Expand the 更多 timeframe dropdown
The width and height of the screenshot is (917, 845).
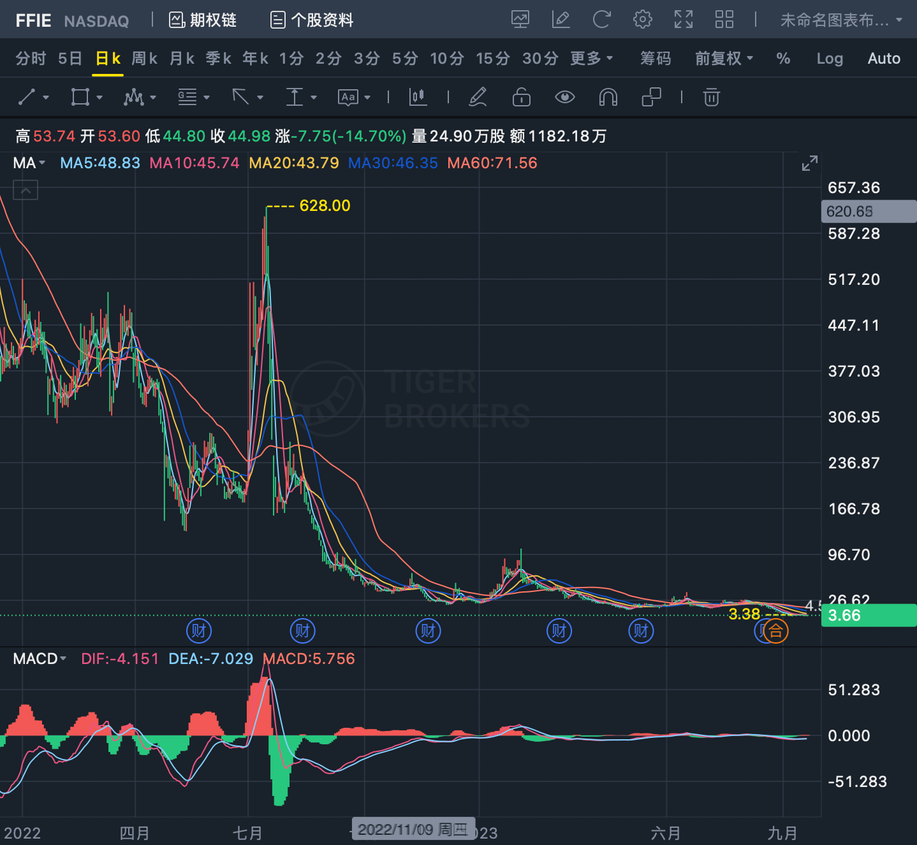592,59
